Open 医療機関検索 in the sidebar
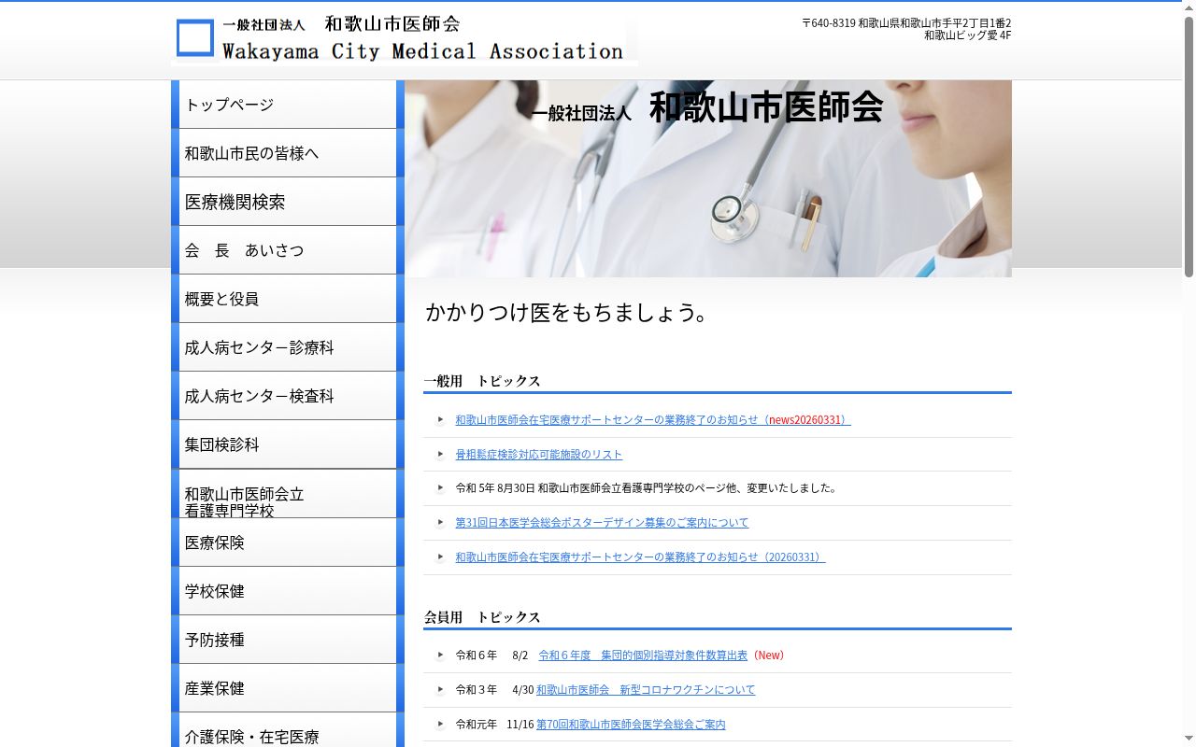This screenshot has width=1196, height=747. pyautogui.click(x=288, y=202)
